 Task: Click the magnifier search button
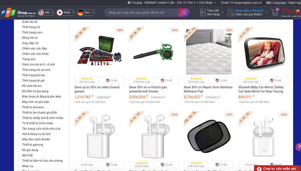pyautogui.click(x=184, y=13)
